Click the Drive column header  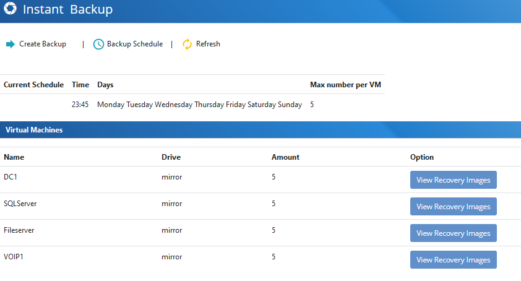[171, 157]
